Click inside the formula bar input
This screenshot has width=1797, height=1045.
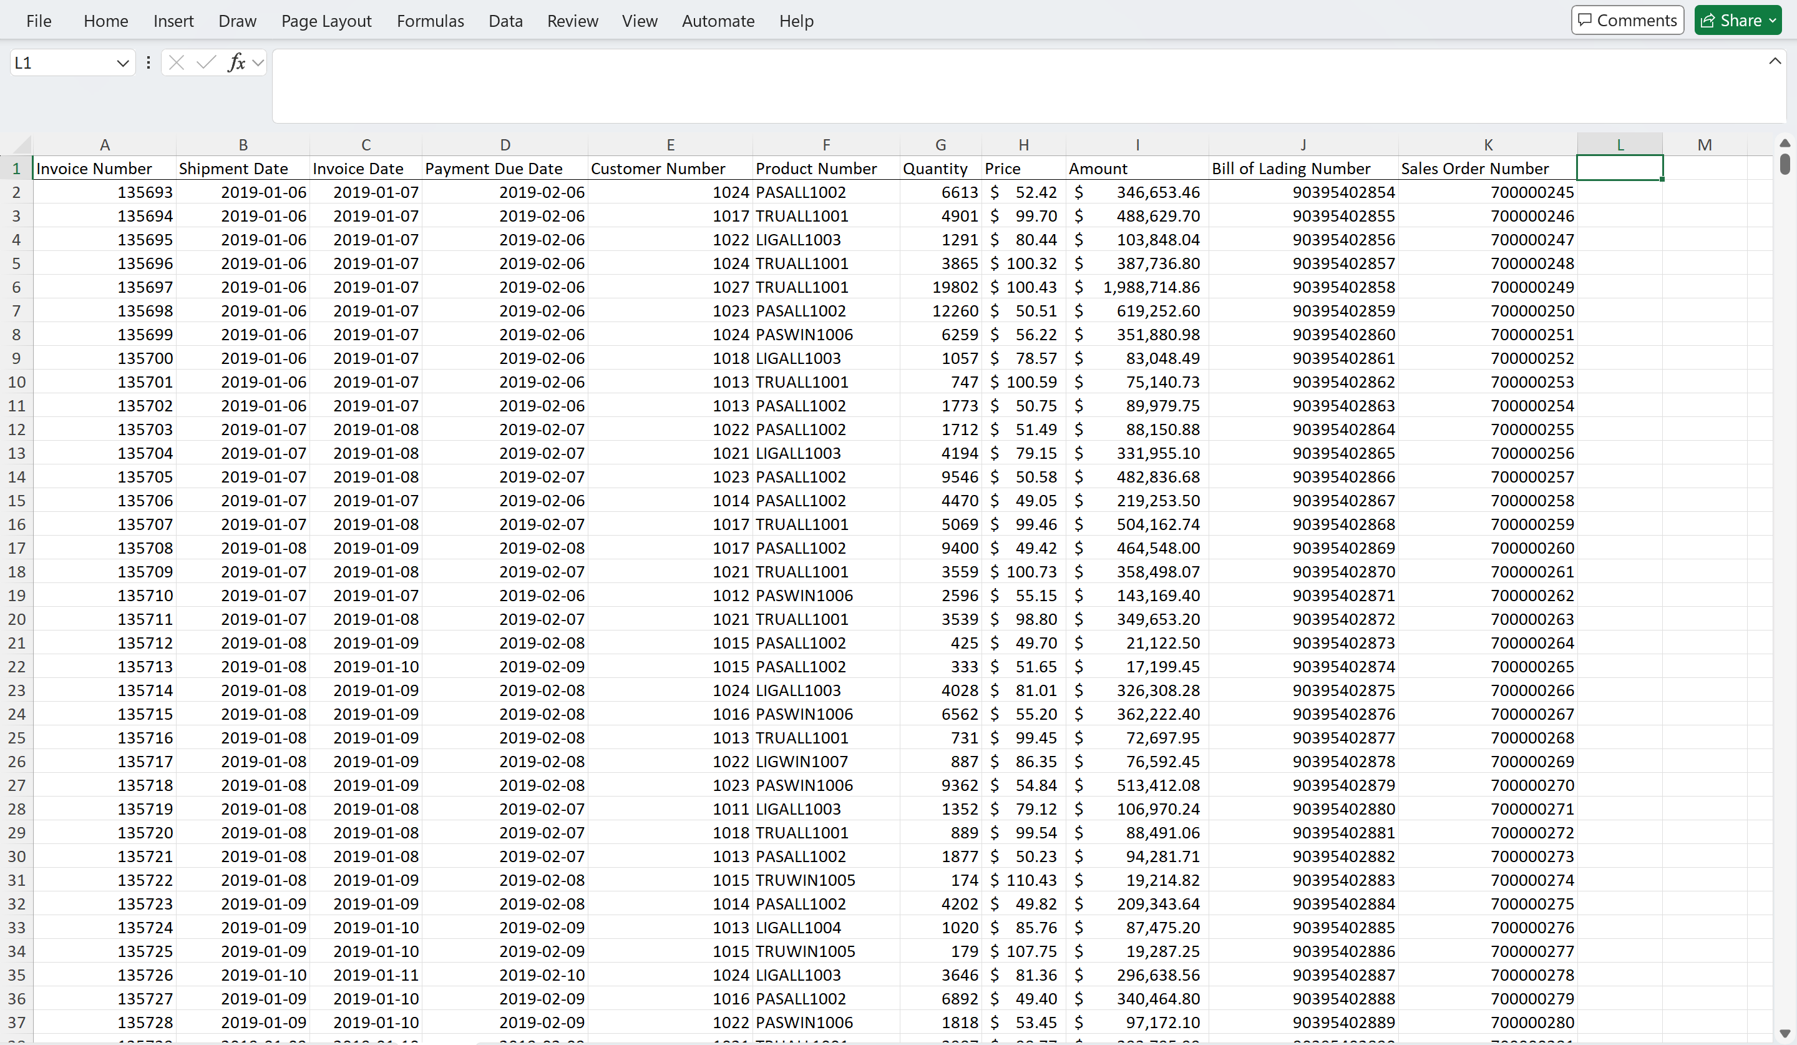coord(998,86)
